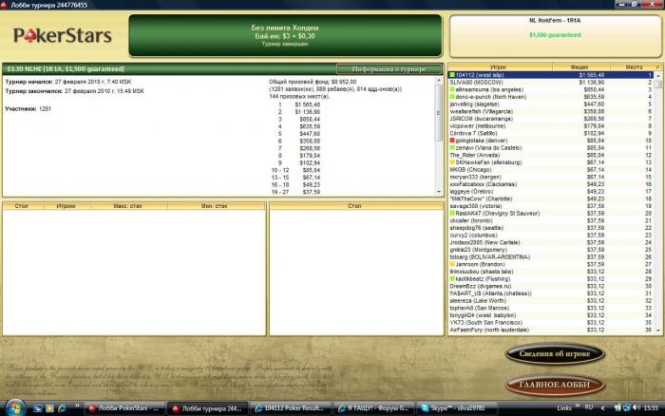Screen dimensions: 665x416
Task: Select player row ckcaller (toronto)
Action: click(551, 220)
